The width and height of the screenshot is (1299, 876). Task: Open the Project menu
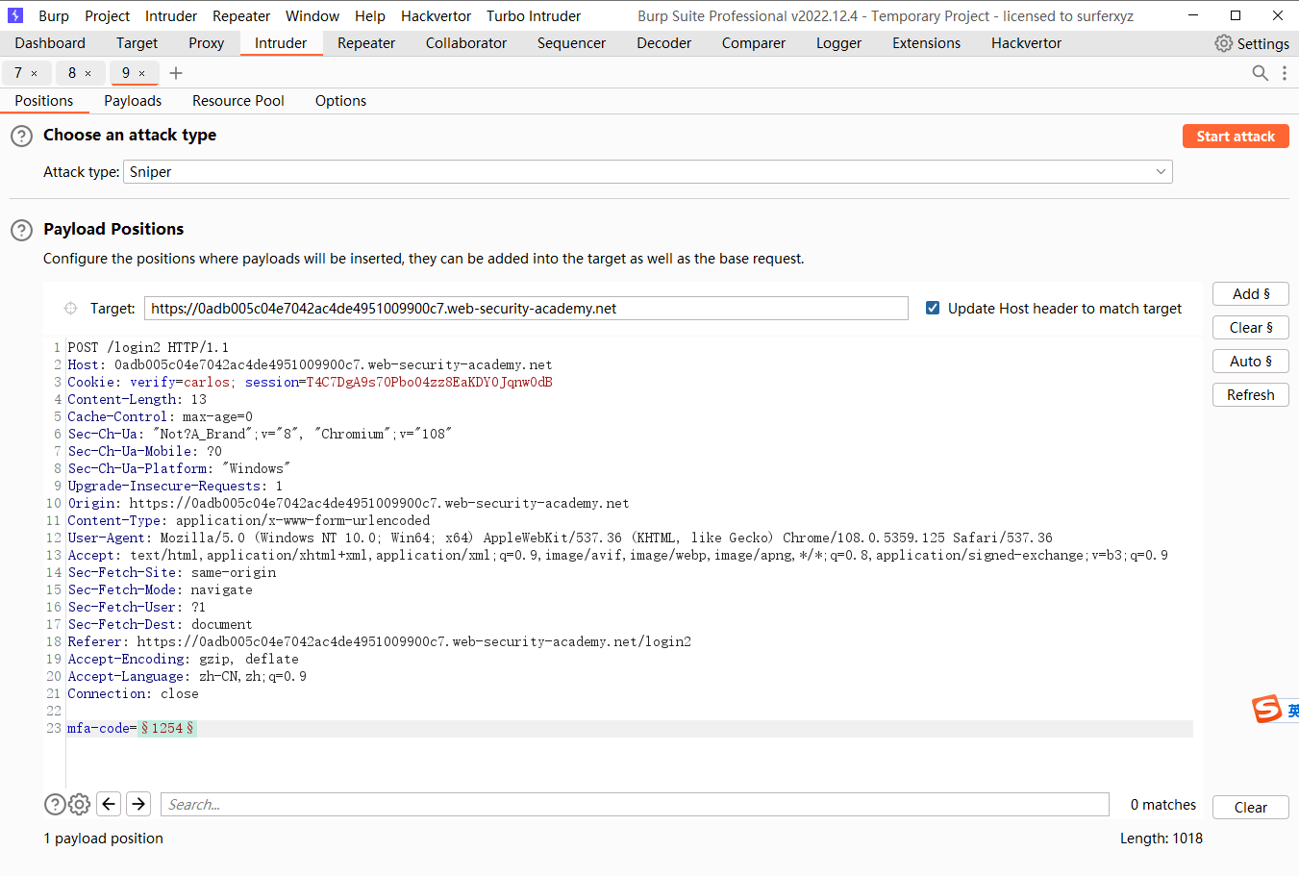(107, 16)
